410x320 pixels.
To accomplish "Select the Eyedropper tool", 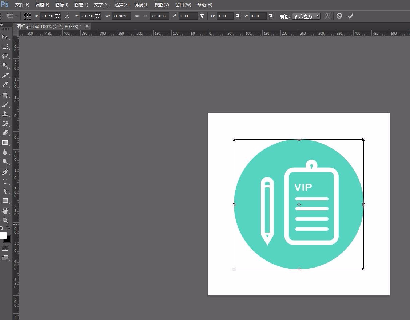I will 5,85.
